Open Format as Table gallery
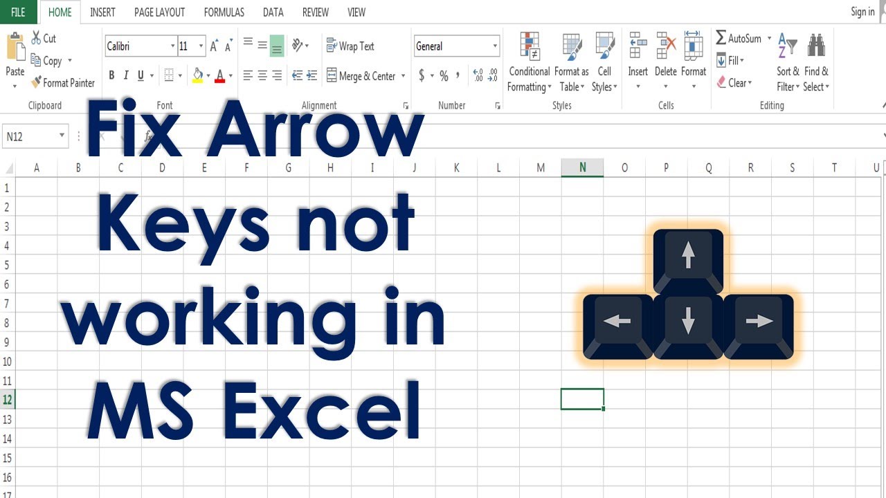886x498 pixels. [x=572, y=62]
